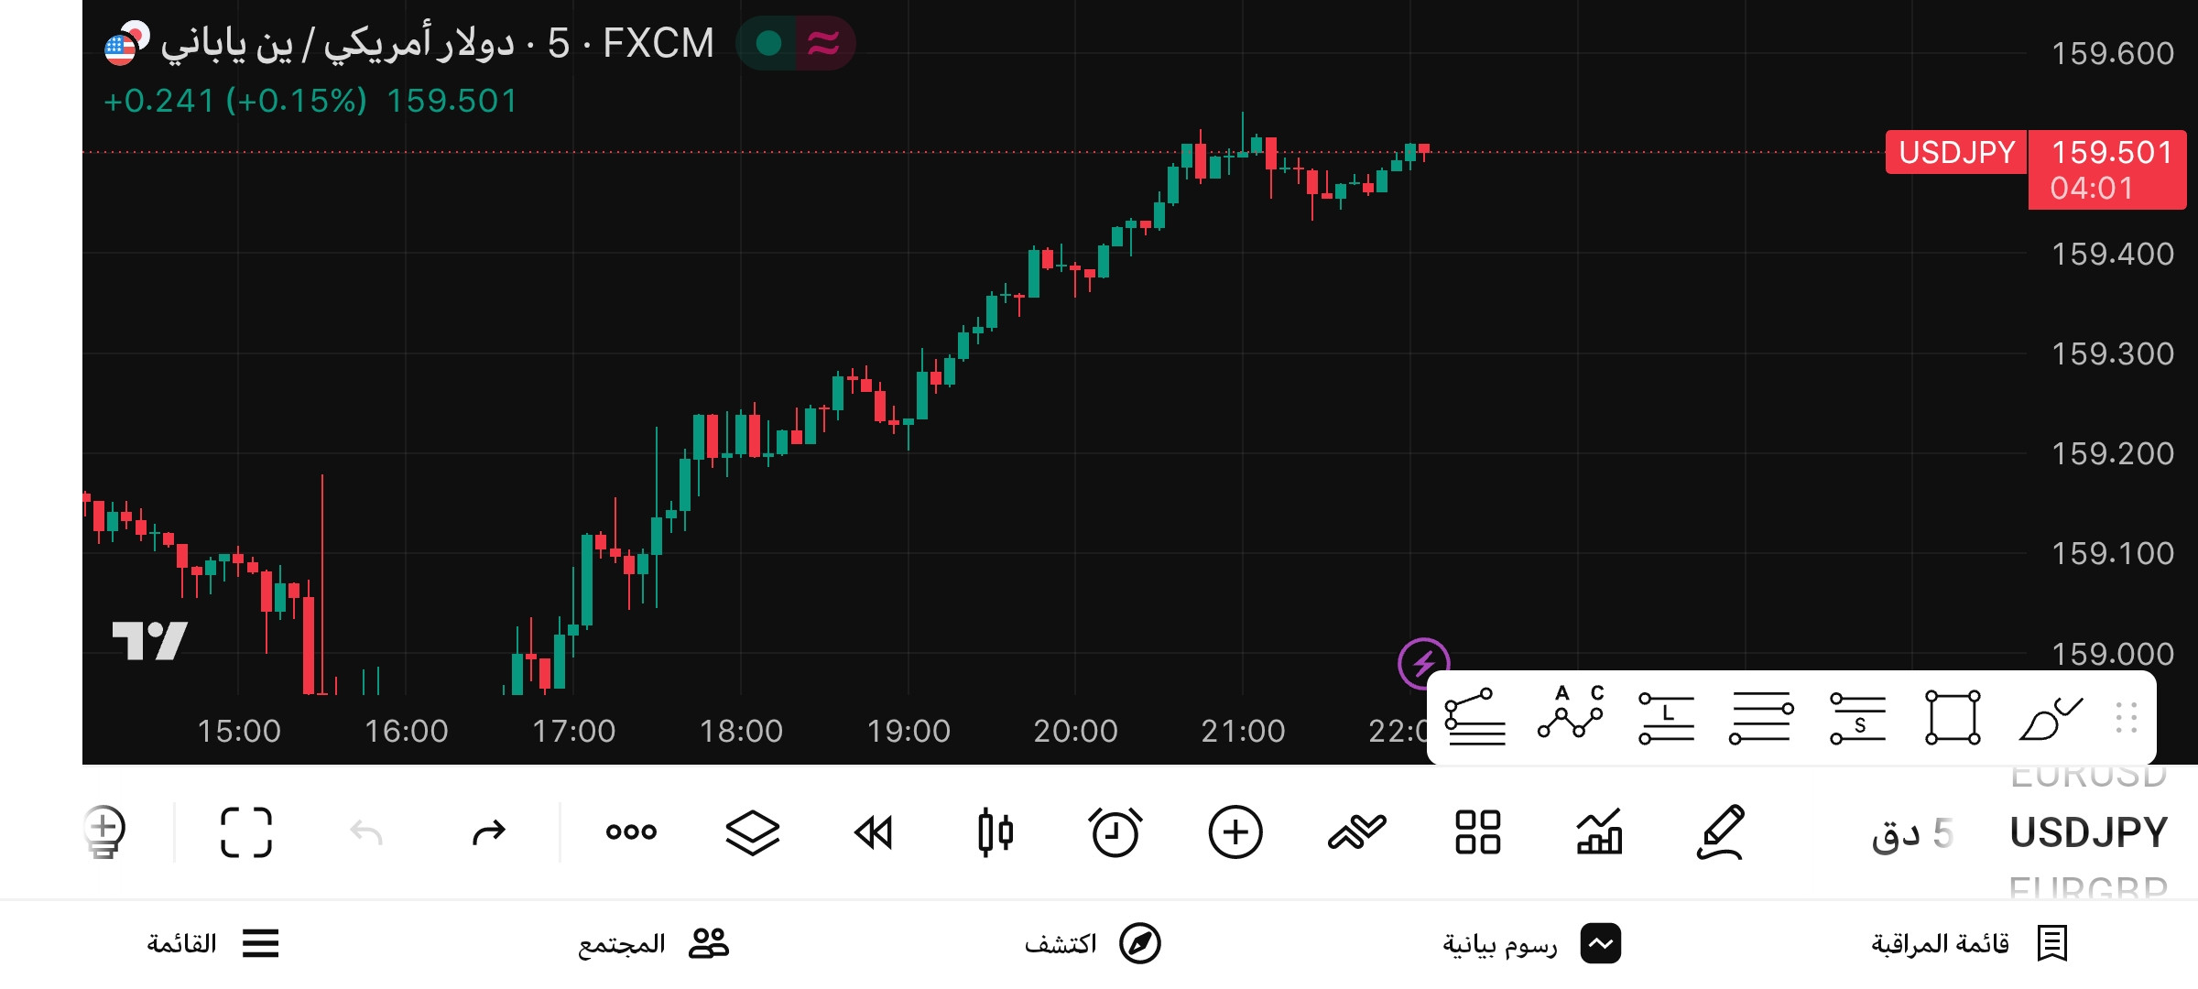The image size is (2198, 989).
Task: Open the chart type candles icon
Action: coord(995,832)
